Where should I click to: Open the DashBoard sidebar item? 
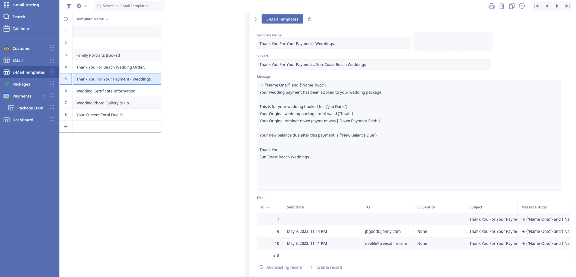point(23,120)
